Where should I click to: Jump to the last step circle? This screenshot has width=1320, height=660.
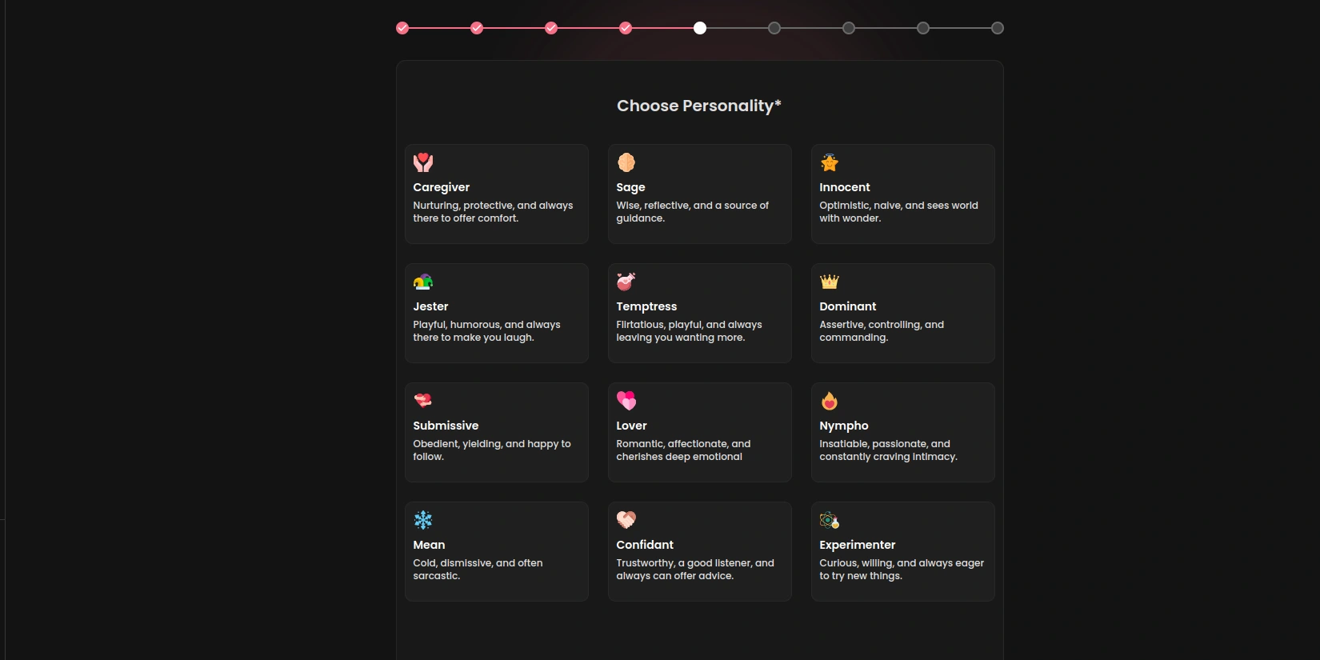pos(998,28)
